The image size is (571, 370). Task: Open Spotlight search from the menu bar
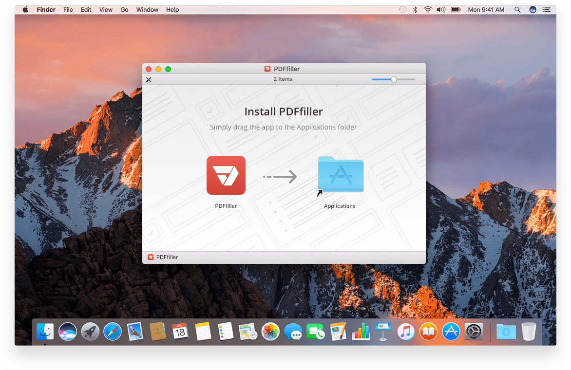(x=517, y=10)
